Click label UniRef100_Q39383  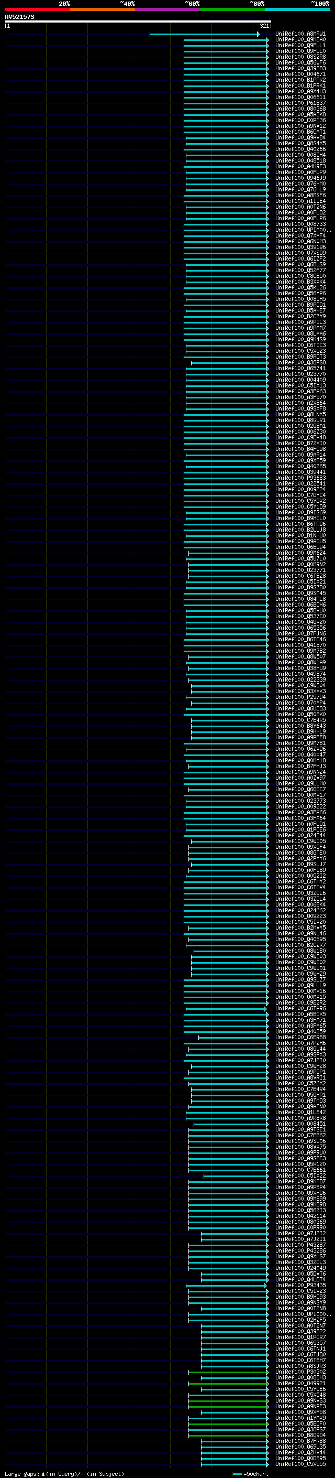tap(300, 68)
